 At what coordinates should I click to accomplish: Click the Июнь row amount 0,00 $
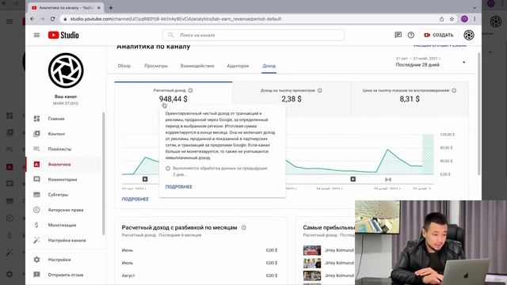[x=271, y=250]
